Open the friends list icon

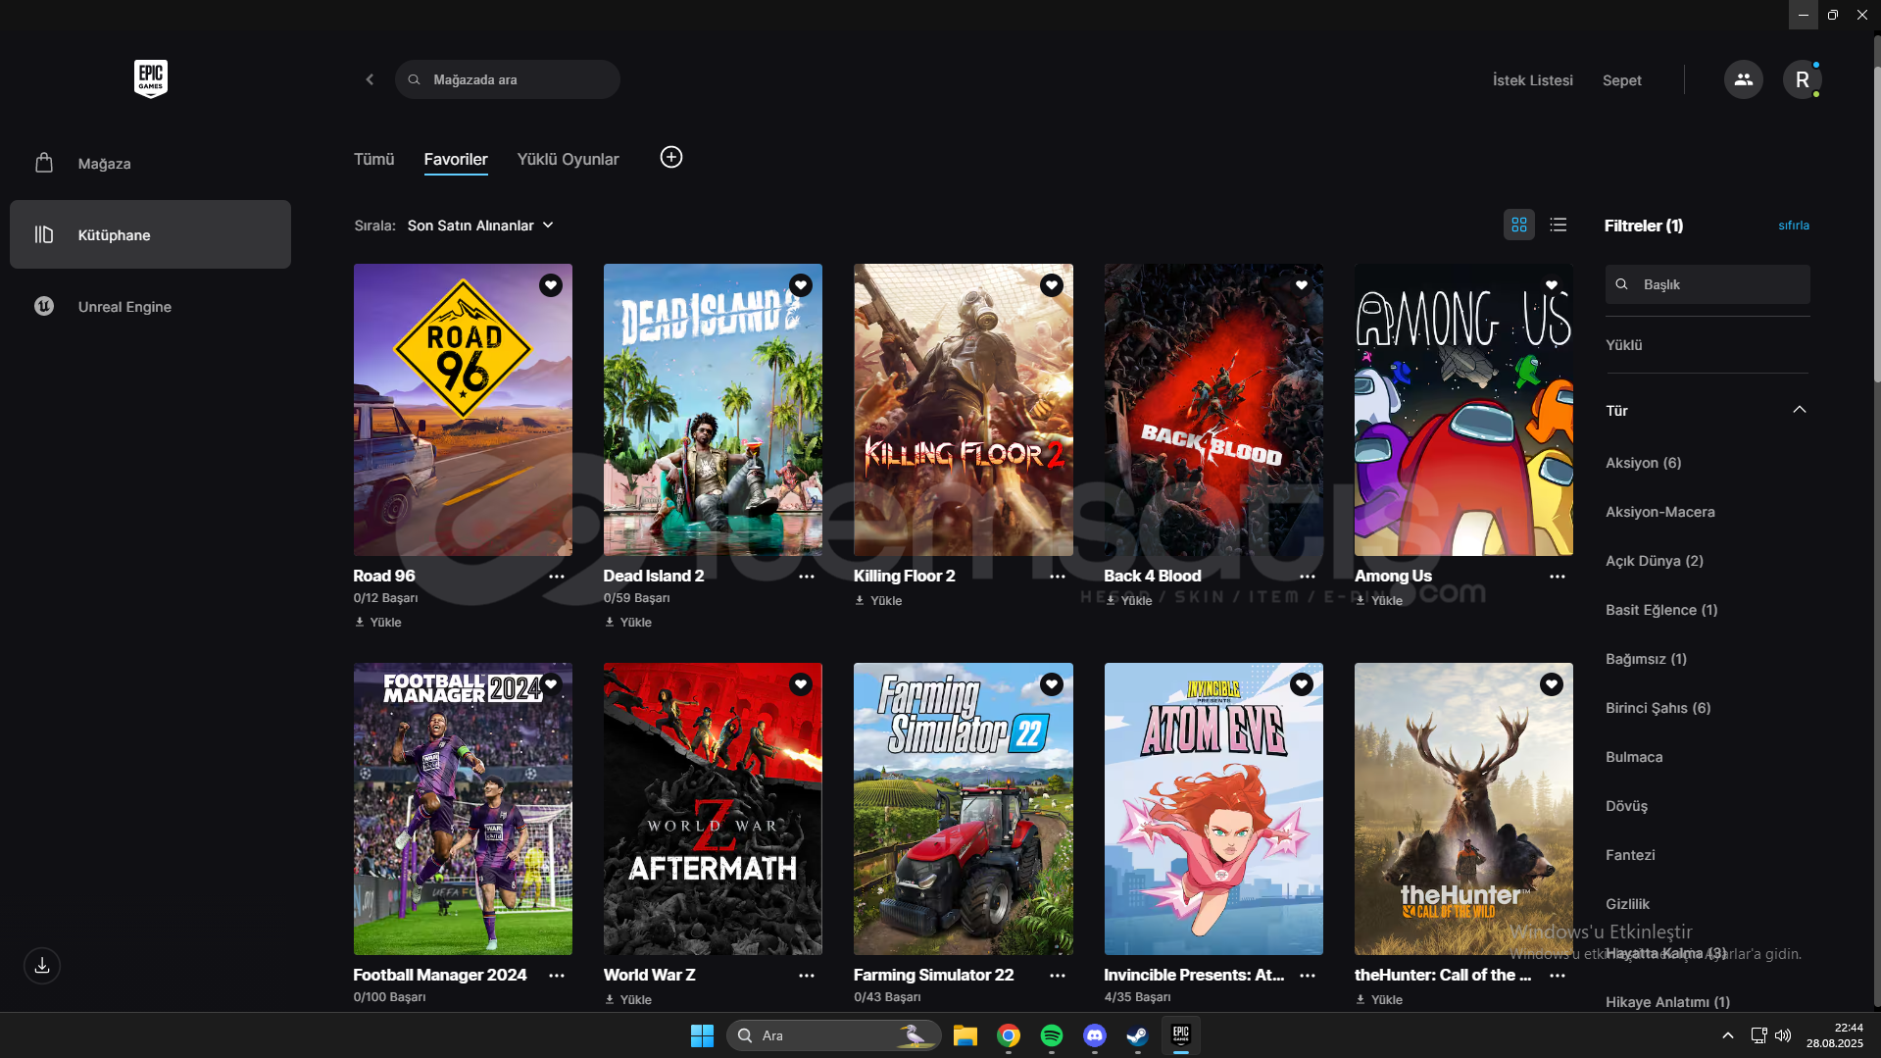(x=1743, y=79)
